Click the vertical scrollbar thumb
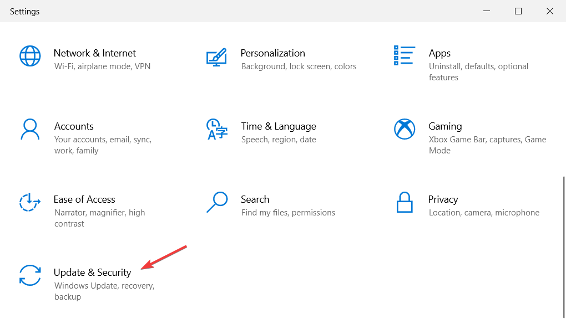The image size is (566, 329). tap(563, 247)
